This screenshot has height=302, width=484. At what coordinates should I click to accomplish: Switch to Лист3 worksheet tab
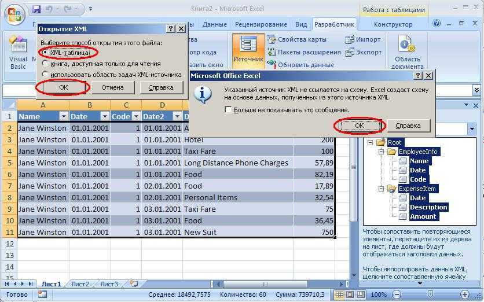click(109, 284)
